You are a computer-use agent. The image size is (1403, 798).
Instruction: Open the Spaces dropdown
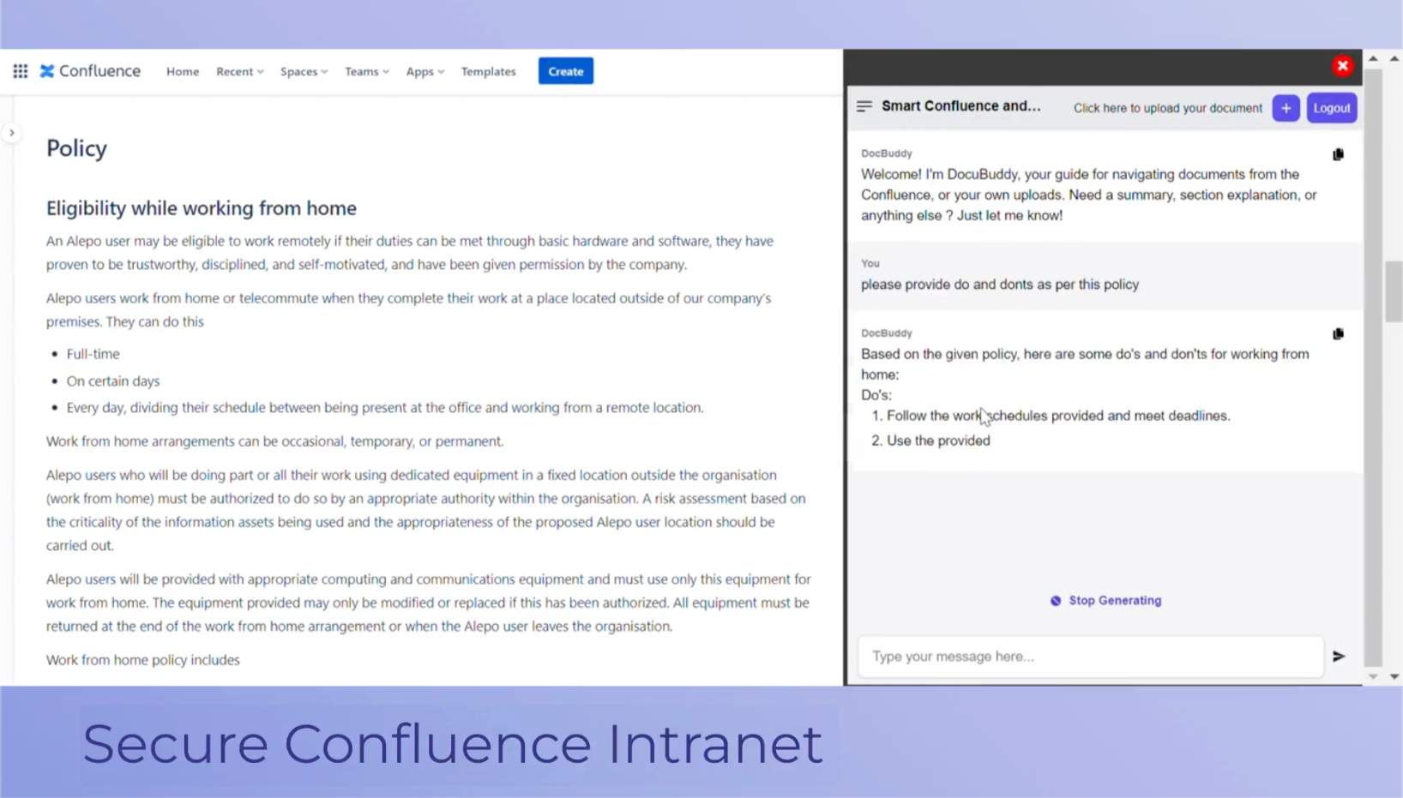click(304, 71)
